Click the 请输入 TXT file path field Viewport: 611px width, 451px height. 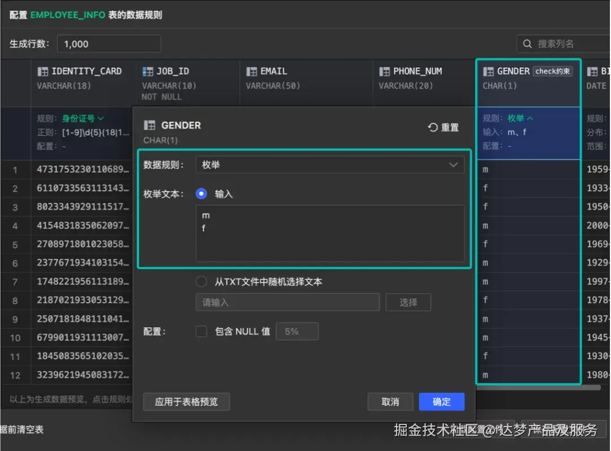287,302
